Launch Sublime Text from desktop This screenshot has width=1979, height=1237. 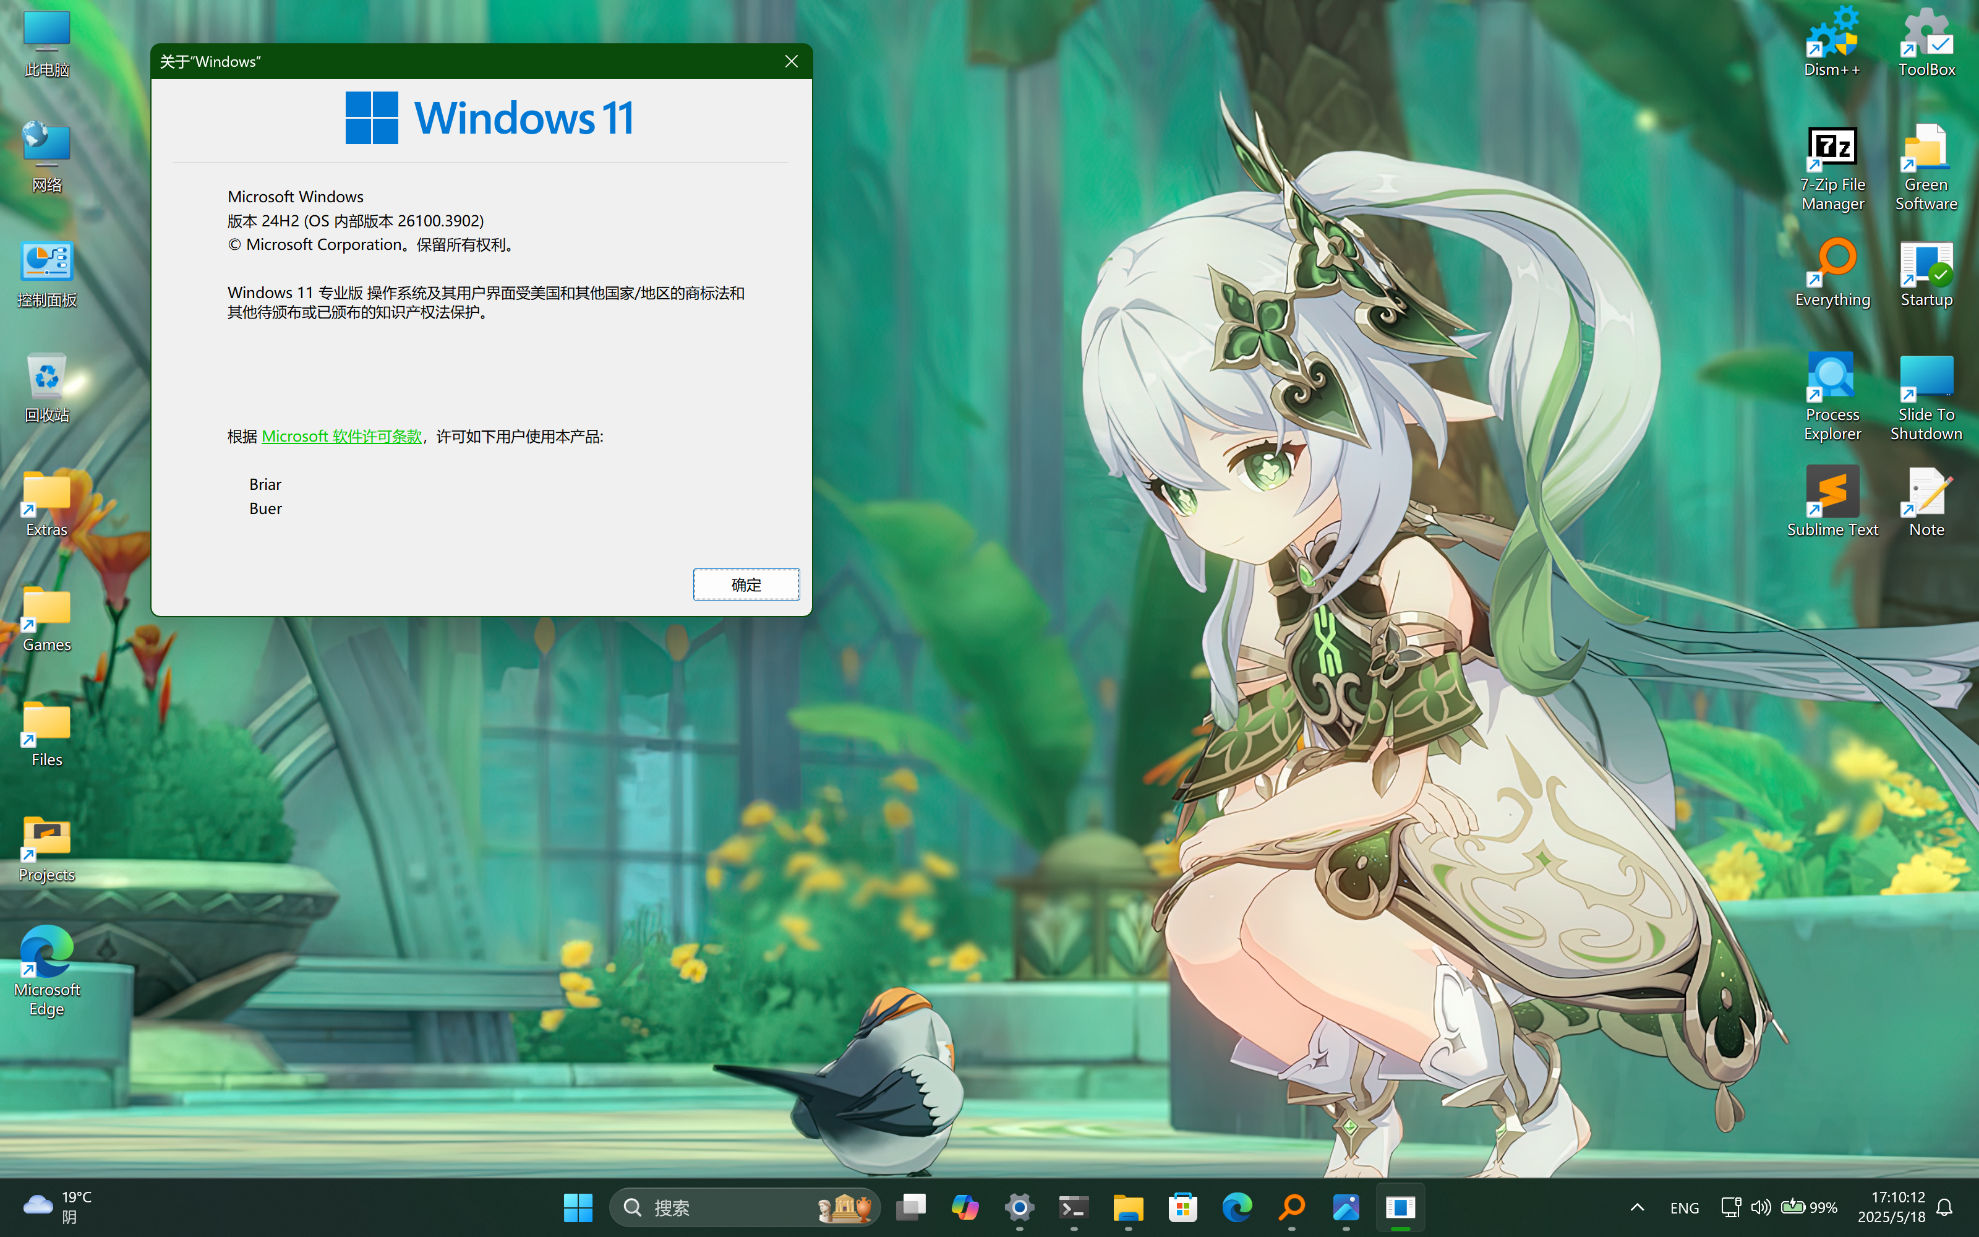[x=1832, y=499]
